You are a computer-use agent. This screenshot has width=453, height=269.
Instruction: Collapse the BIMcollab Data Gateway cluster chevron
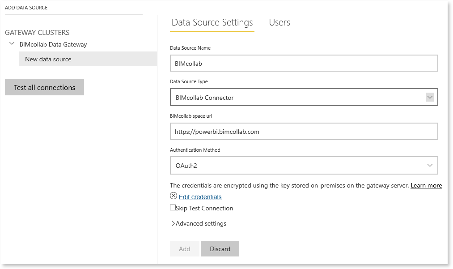[12, 44]
